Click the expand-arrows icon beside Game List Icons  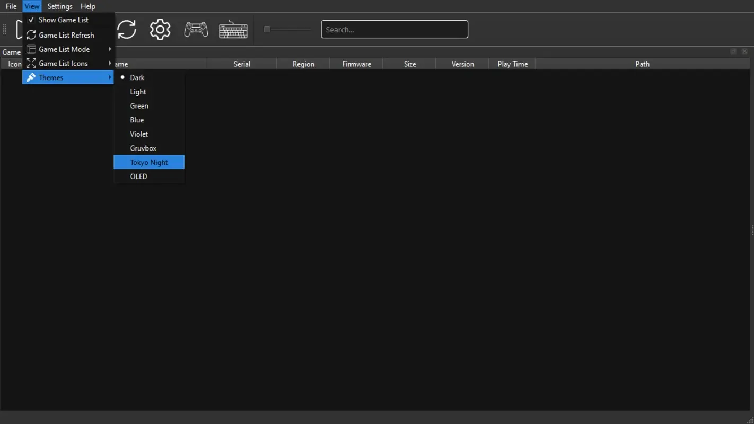point(31,63)
